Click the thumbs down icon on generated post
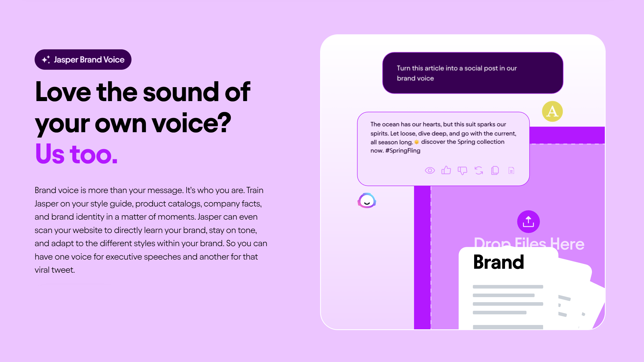 point(462,171)
